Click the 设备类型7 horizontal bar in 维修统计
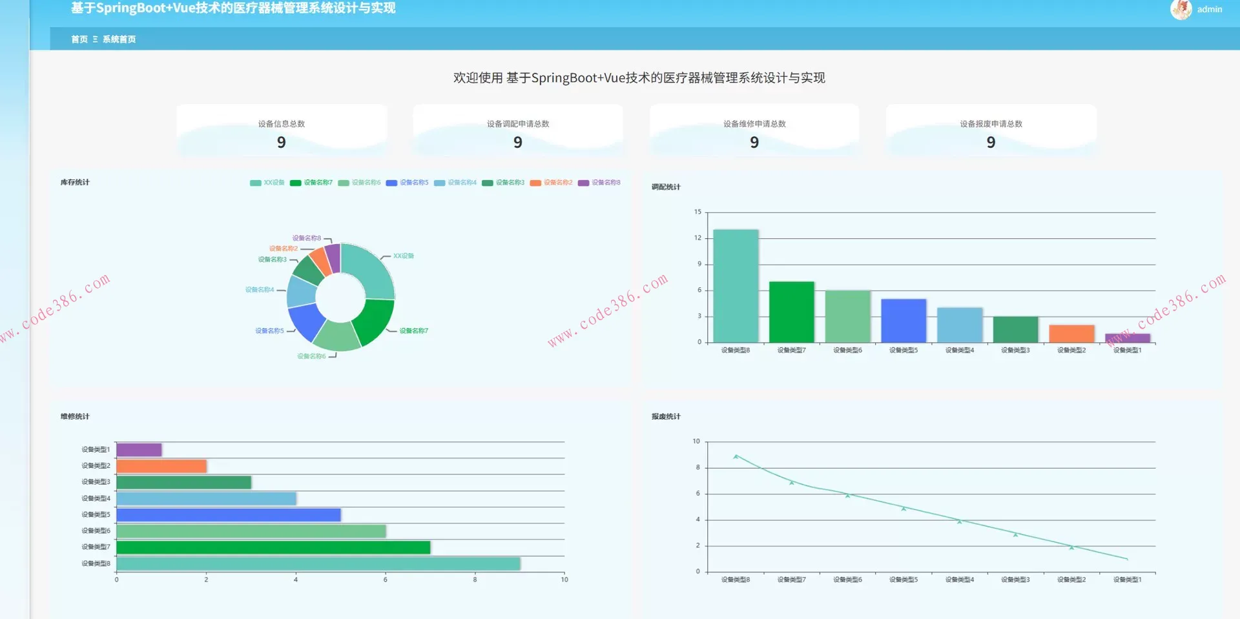This screenshot has width=1240, height=619. 273,547
